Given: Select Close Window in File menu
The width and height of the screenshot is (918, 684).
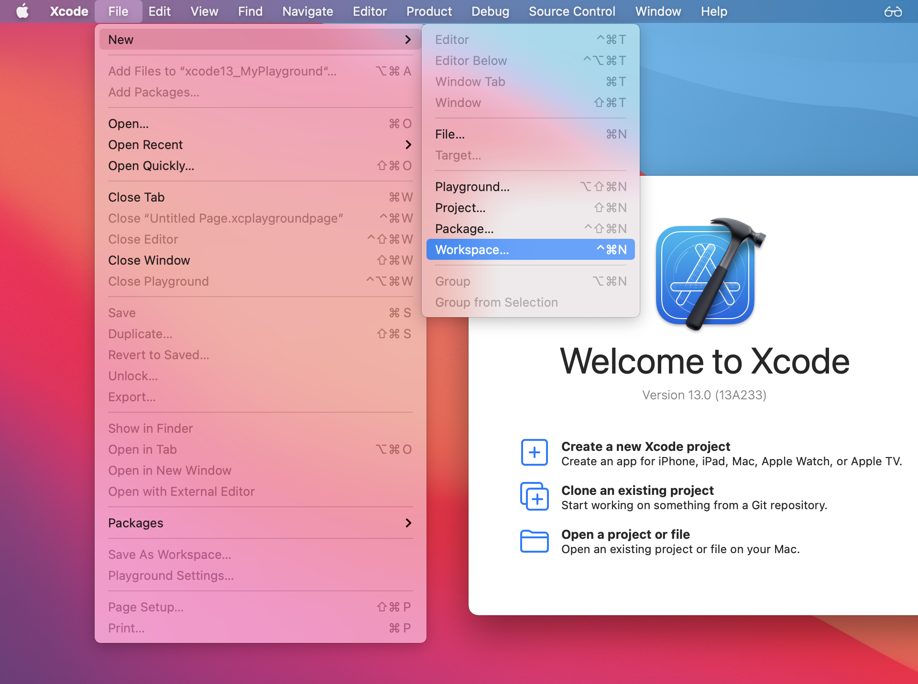Looking at the screenshot, I should point(260,260).
